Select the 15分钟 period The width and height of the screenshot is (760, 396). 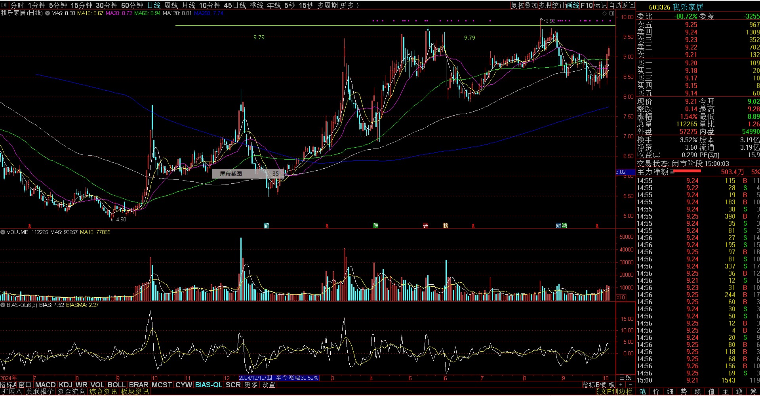point(81,6)
